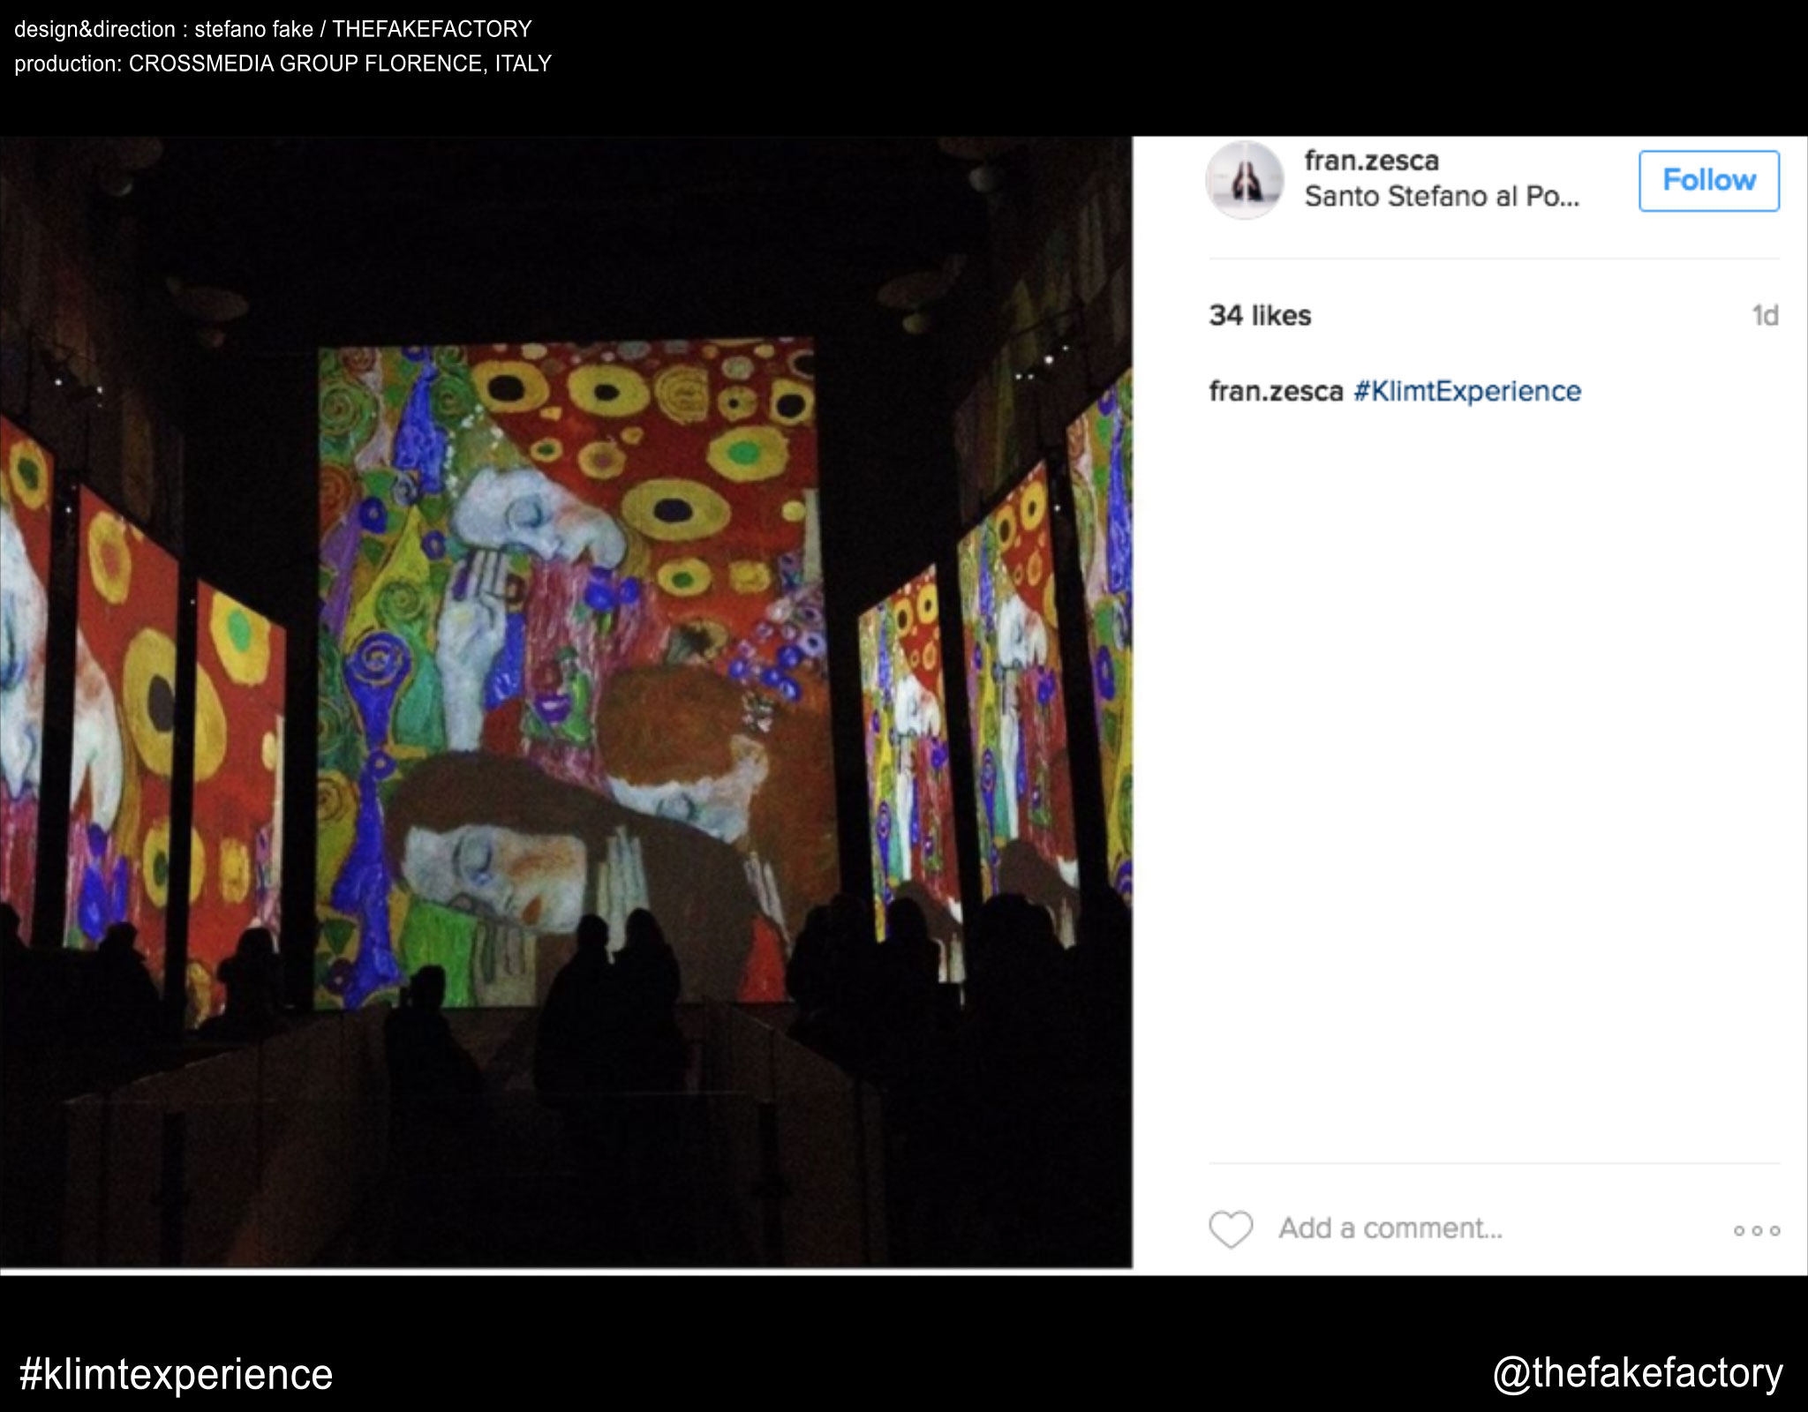
Task: Click the 1d post timestamp
Action: [1764, 315]
